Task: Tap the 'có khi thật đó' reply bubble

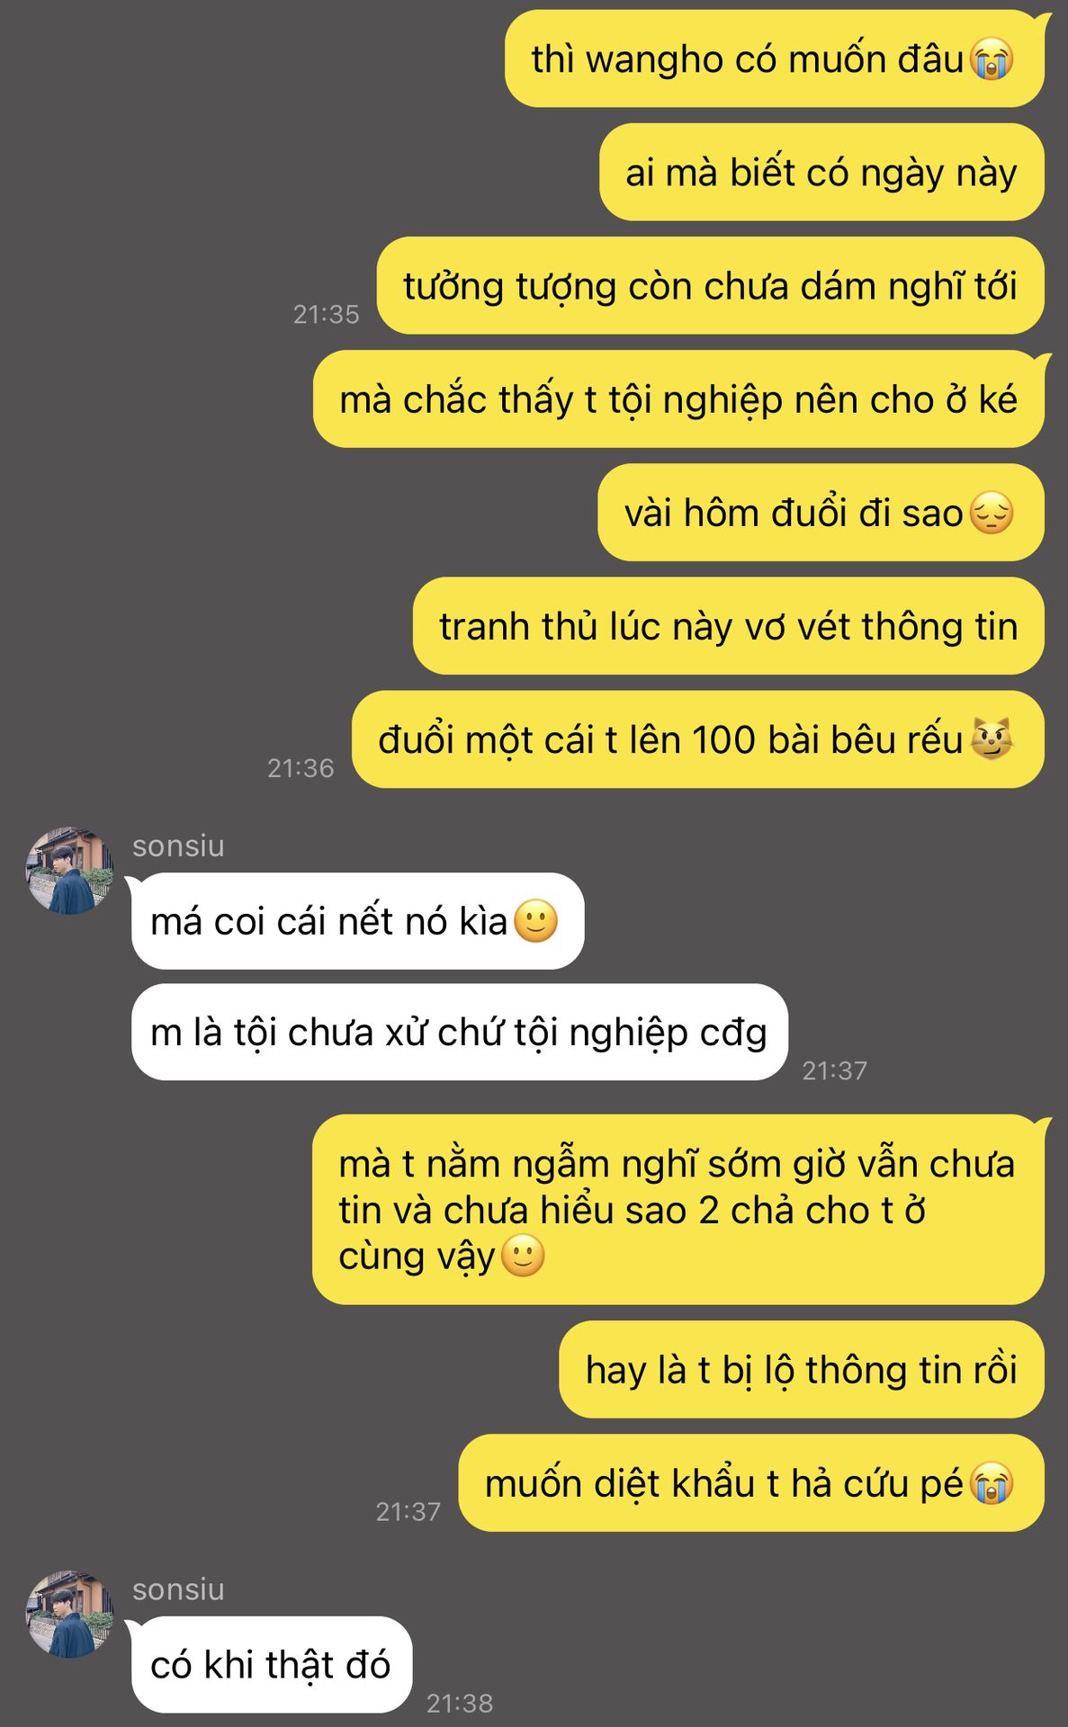Action: [x=272, y=1665]
